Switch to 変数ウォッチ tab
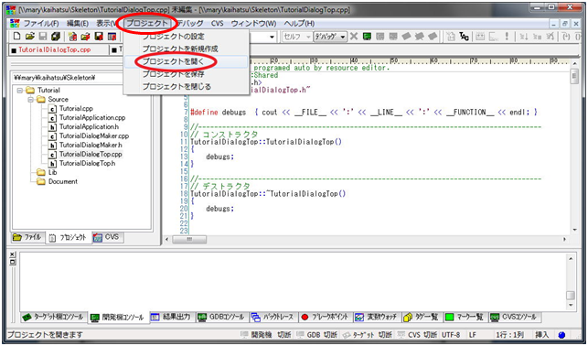Viewport: 588px width, 346px height. 377,317
